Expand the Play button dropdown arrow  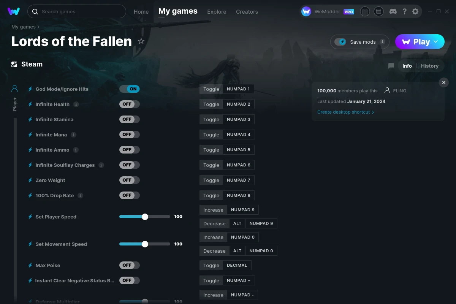(436, 42)
